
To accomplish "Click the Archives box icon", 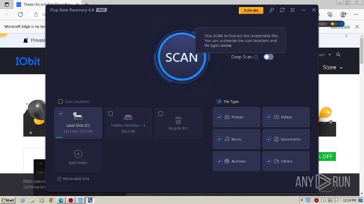I will 227,161.
